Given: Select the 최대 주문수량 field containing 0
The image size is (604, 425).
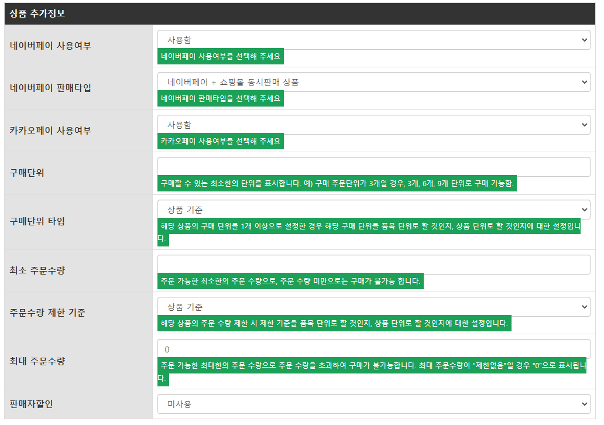Looking at the screenshot, I should pos(373,349).
